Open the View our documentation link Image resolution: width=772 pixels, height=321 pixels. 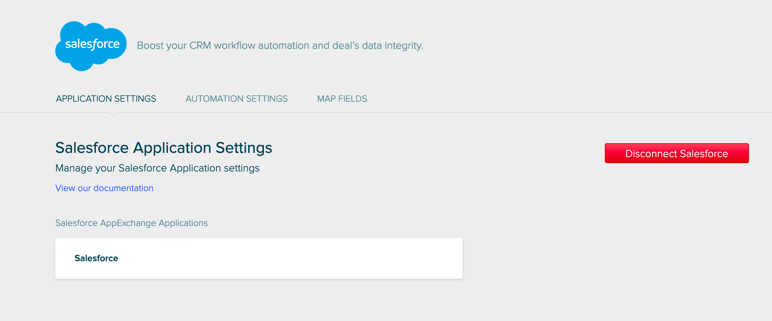[104, 188]
